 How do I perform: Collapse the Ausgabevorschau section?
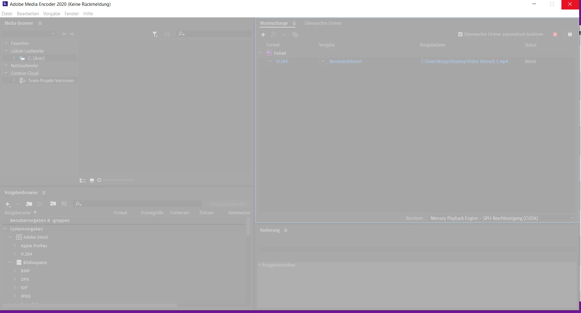260,265
